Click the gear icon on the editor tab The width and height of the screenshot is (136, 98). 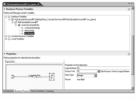click(x=5, y=4)
